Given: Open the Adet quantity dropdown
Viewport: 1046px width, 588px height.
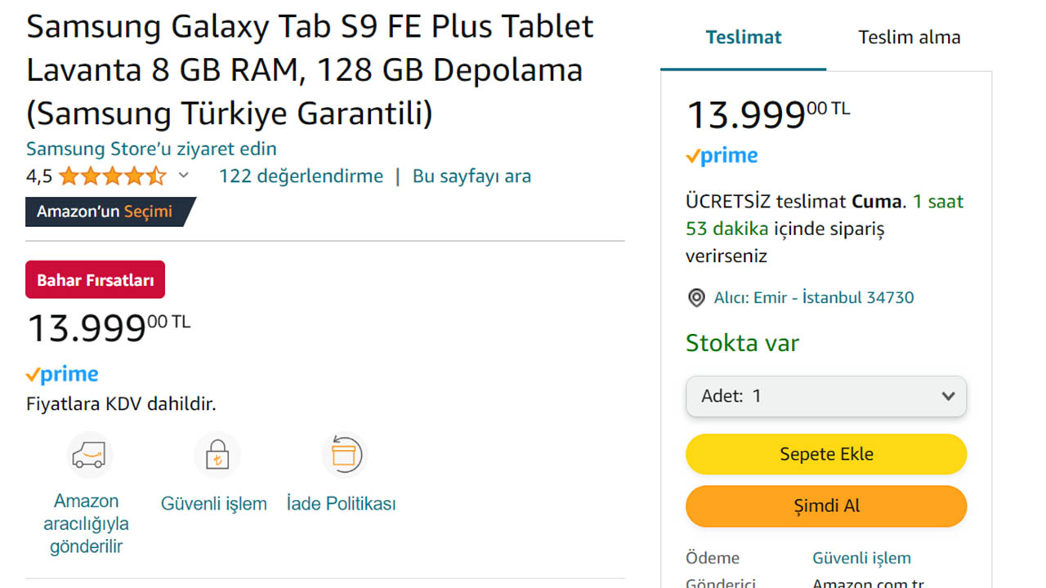Looking at the screenshot, I should coord(826,396).
